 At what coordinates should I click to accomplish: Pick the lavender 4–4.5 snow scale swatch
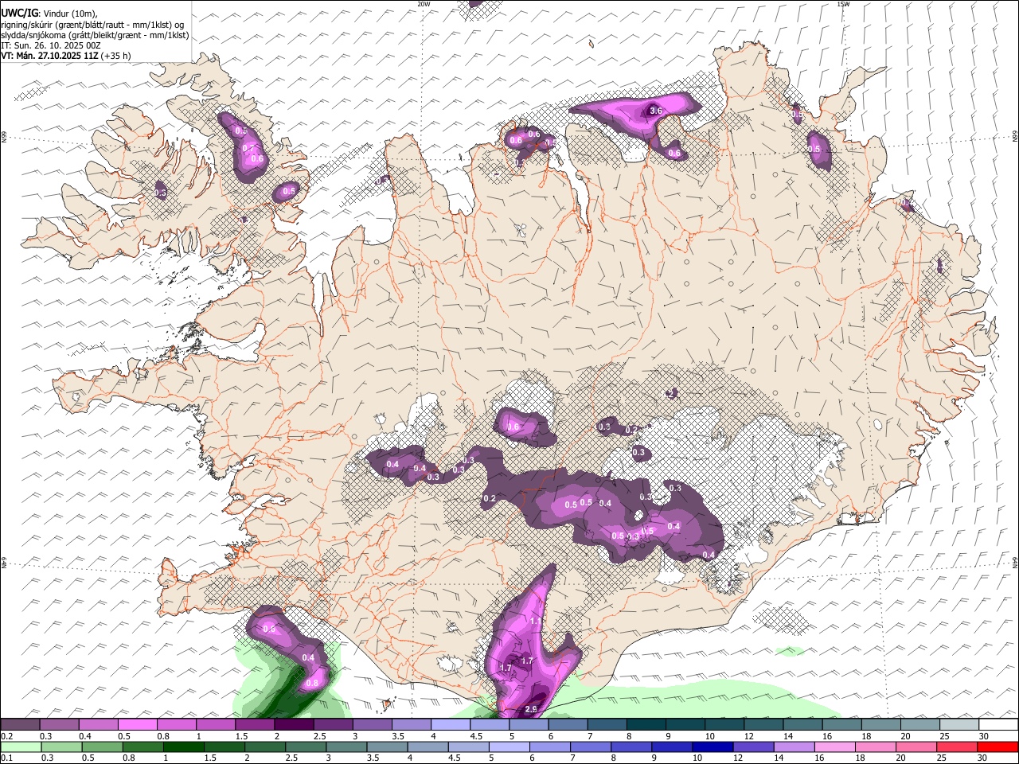450,725
